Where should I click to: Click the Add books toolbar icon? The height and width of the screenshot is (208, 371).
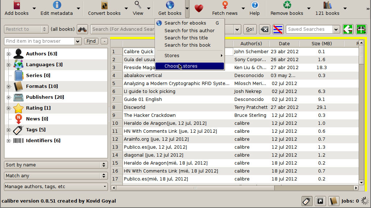click(x=17, y=5)
